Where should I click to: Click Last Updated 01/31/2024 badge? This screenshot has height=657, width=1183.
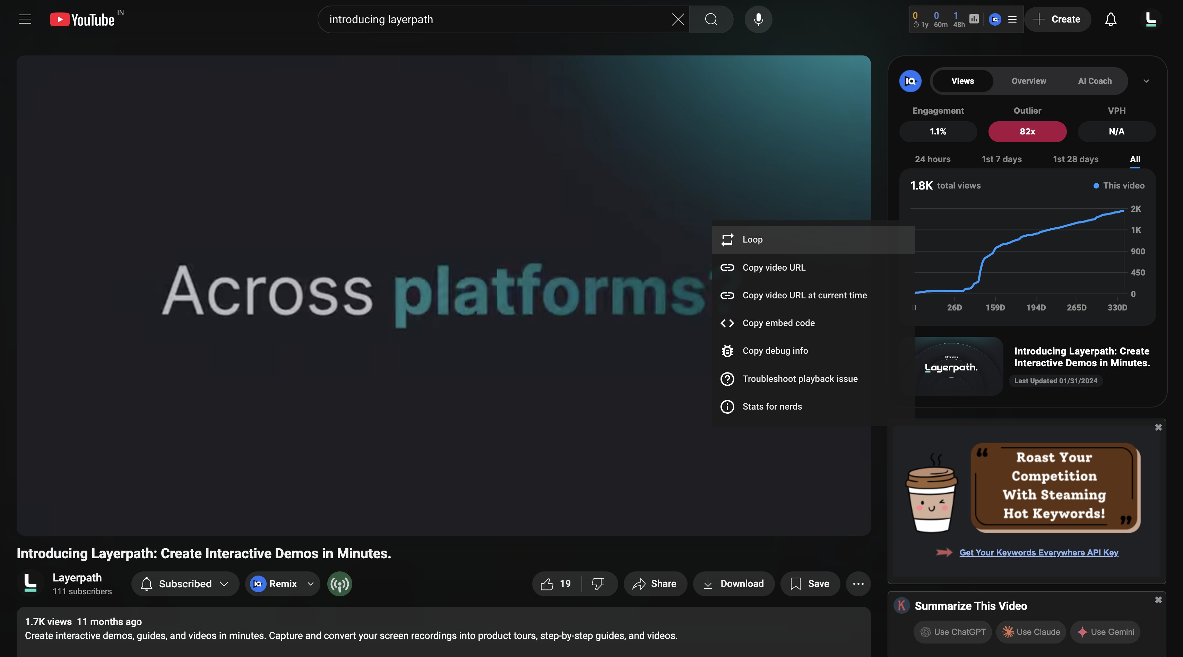[1055, 380]
